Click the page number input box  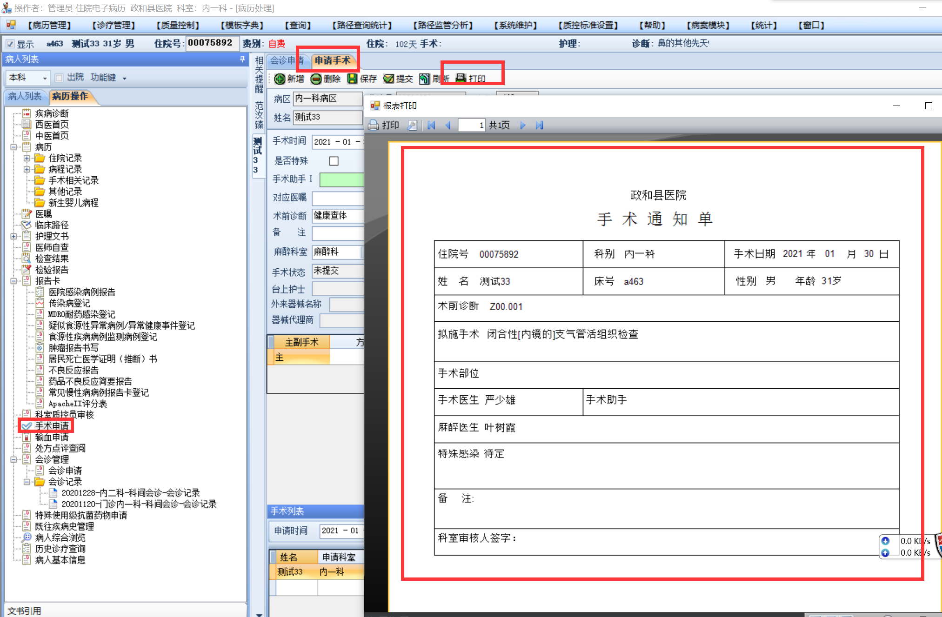[472, 125]
